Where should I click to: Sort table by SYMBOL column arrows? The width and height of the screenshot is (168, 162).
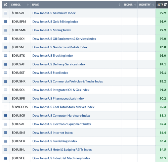coord(28,5)
